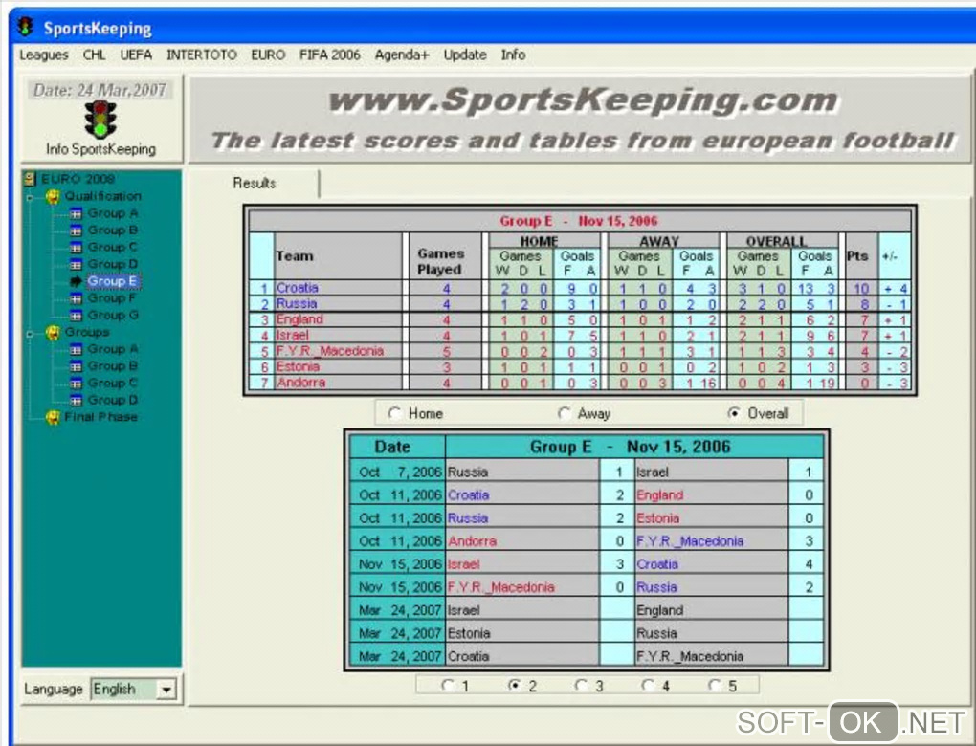Open the Leagues menu

coord(44,55)
